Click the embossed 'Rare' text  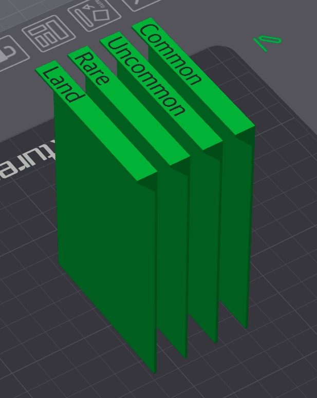(x=92, y=68)
